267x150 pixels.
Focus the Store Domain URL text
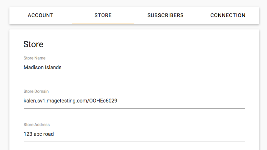click(70, 101)
